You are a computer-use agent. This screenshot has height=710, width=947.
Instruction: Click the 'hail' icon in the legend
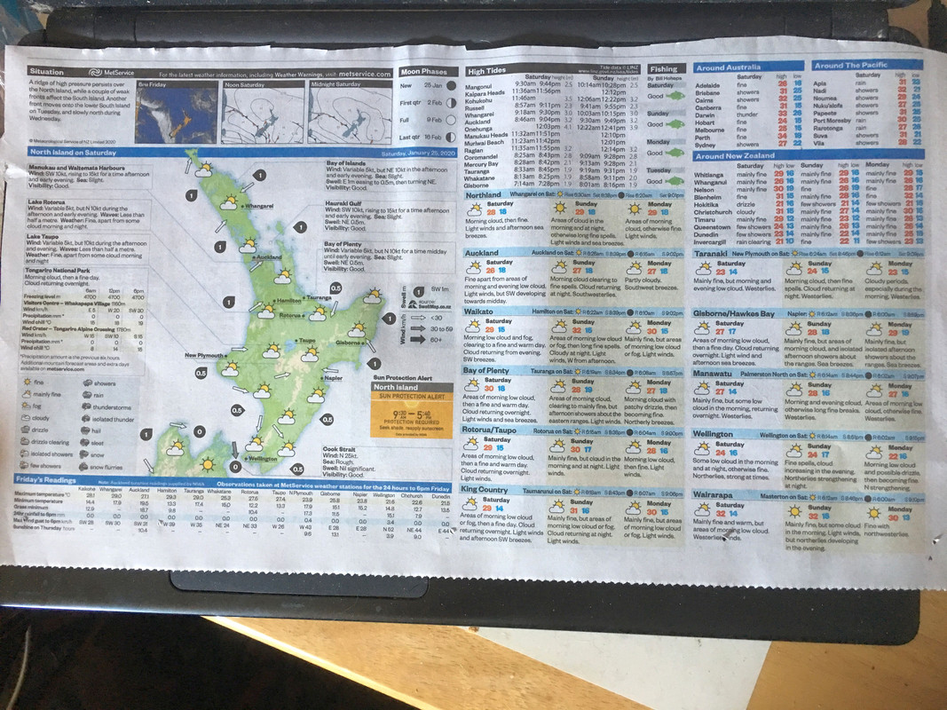pyautogui.click(x=85, y=431)
